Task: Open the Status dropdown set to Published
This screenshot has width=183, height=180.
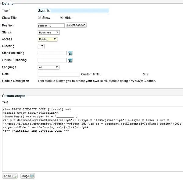Action: coord(49,32)
